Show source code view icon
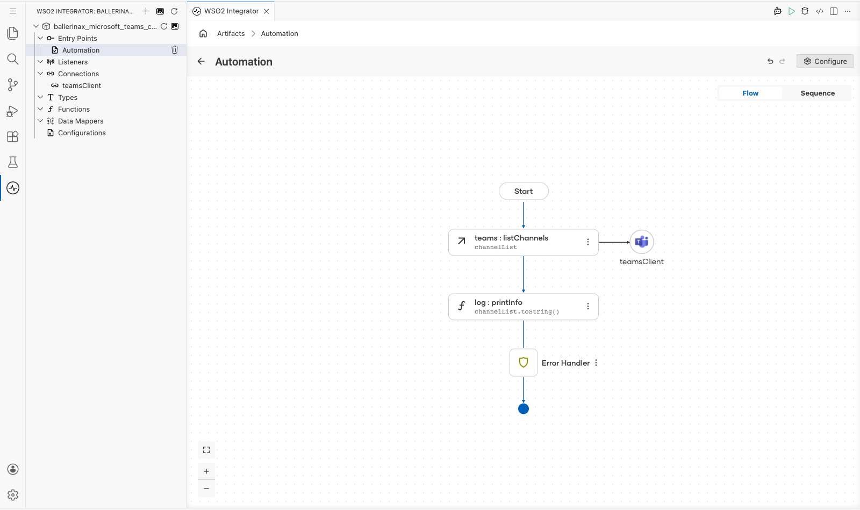Image resolution: width=860 pixels, height=510 pixels. (820, 11)
